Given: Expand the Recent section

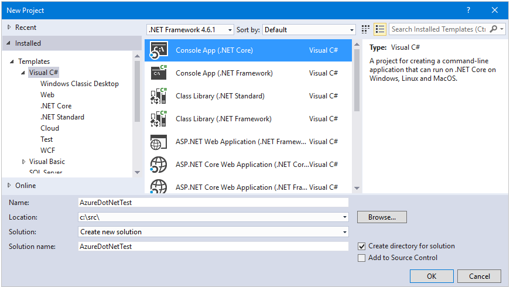Looking at the screenshot, I should tap(9, 28).
